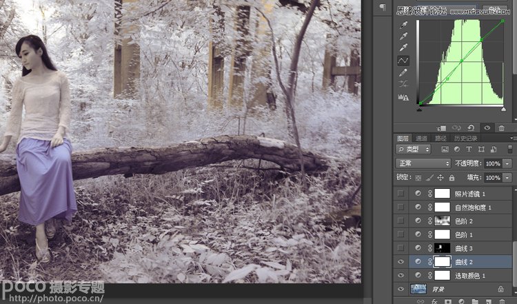Image resolution: width=517 pixels, height=304 pixels.
Task: Open the blend mode 正常 dropdown
Action: [423, 163]
